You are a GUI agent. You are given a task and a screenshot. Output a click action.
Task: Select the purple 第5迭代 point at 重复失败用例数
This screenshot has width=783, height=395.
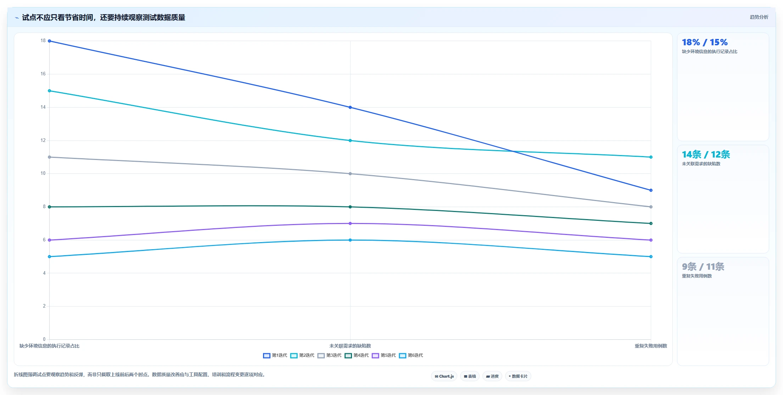tap(651, 240)
